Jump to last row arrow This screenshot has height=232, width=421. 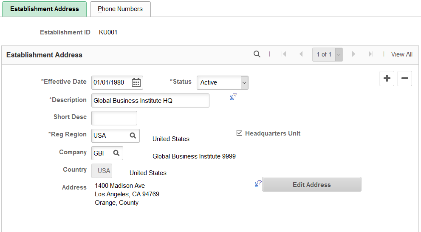[x=371, y=54]
